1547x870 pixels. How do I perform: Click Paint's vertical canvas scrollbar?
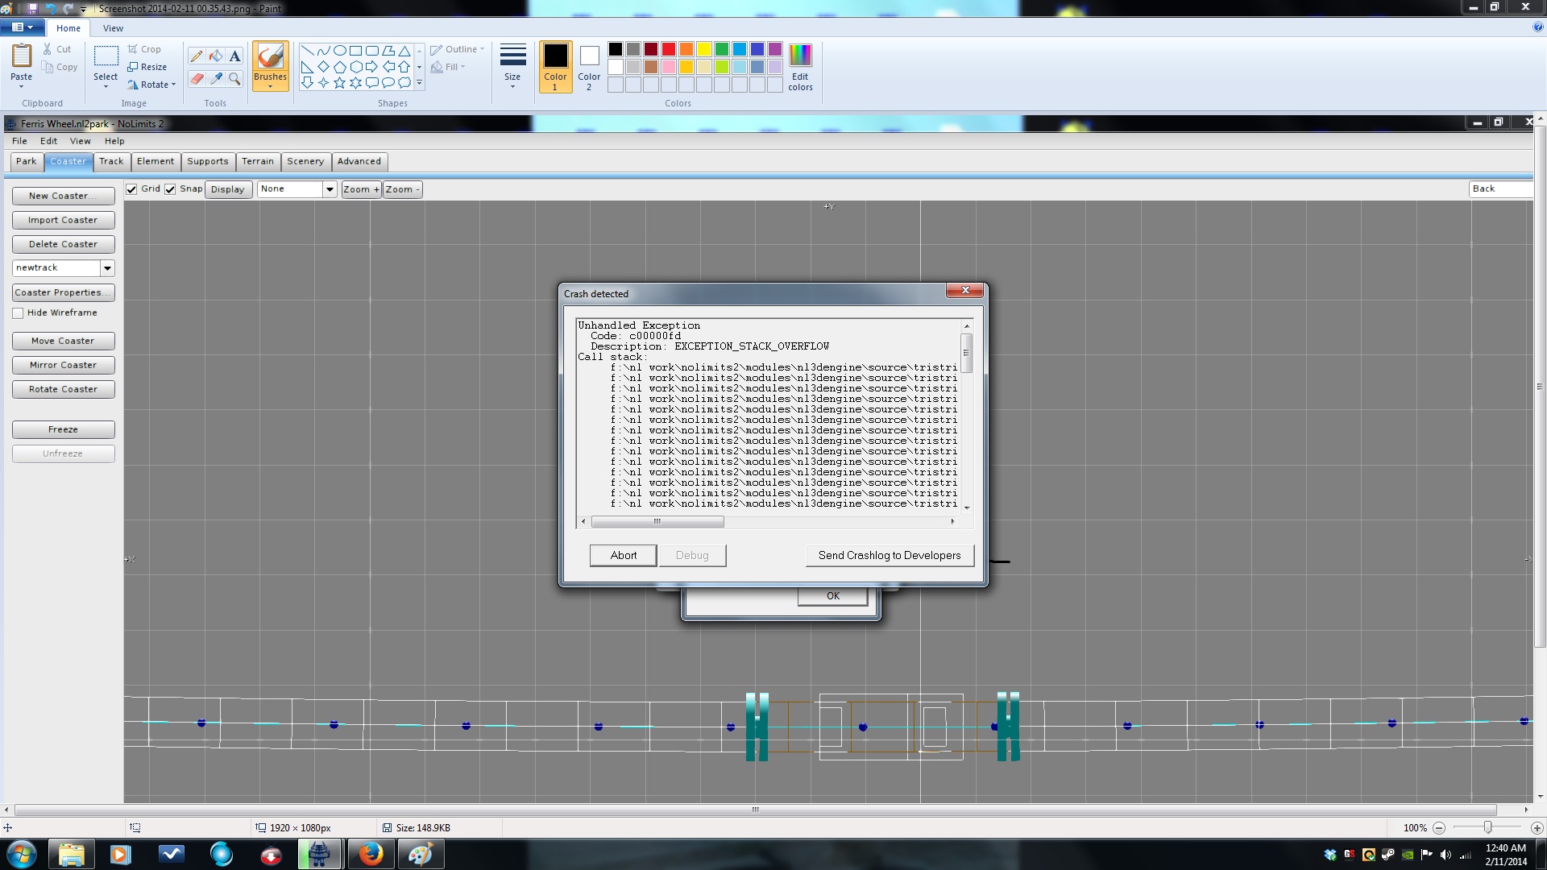[x=1540, y=387]
